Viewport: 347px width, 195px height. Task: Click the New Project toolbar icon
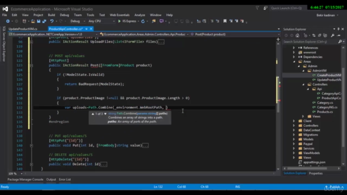[x=24, y=21]
